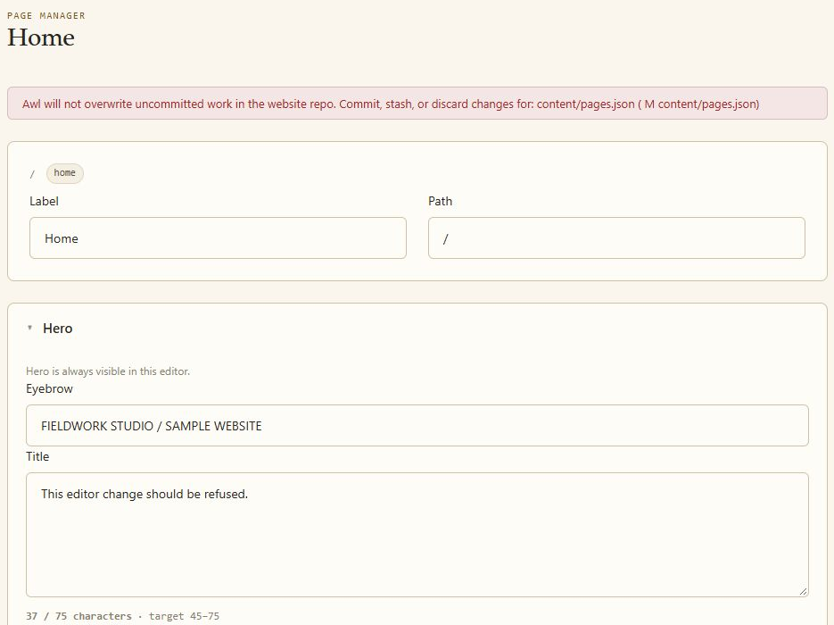Screen dimensions: 834x625
Task: Click the Path field caption
Action: (x=441, y=201)
